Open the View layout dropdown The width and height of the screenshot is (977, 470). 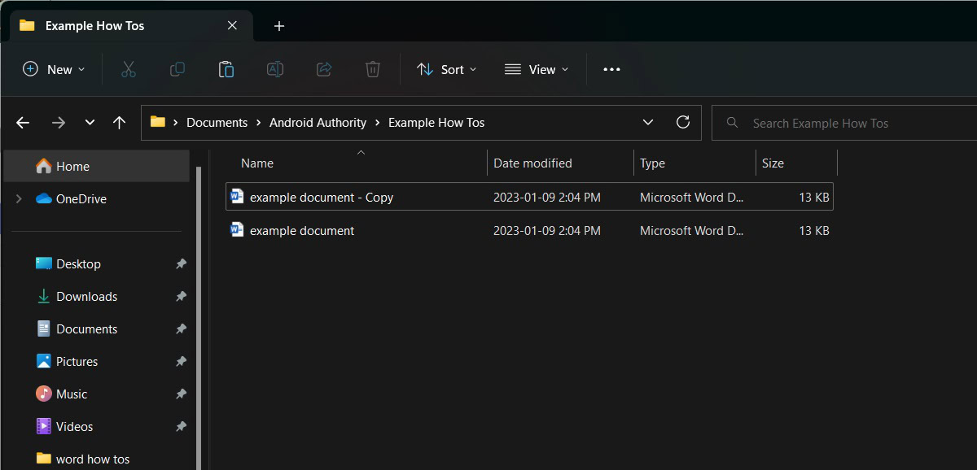(x=537, y=70)
